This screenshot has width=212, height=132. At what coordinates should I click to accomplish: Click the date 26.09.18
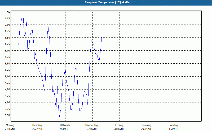pyautogui.click(x=64, y=129)
